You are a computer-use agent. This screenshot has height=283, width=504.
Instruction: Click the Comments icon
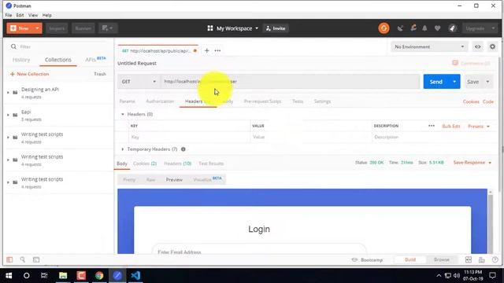pyautogui.click(x=455, y=63)
